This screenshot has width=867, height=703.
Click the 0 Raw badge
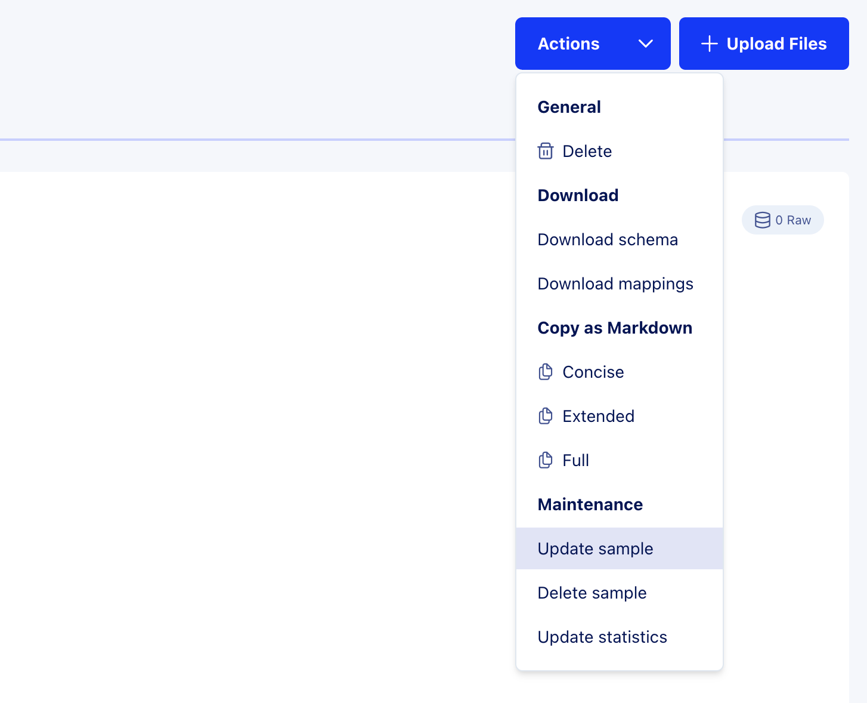[783, 220]
